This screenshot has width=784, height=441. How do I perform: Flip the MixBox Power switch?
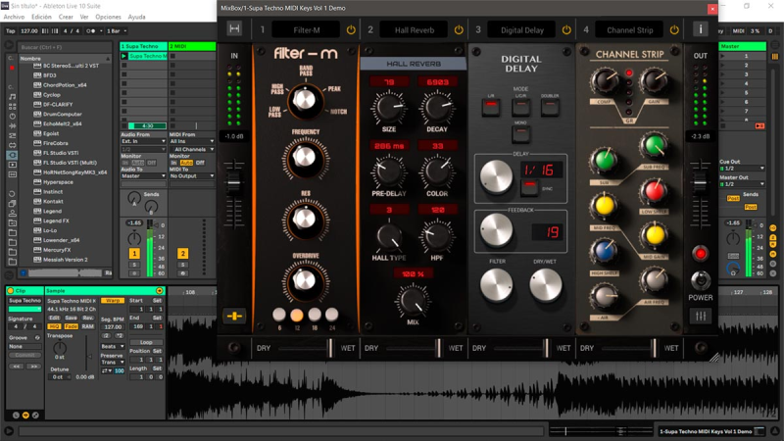(x=700, y=256)
